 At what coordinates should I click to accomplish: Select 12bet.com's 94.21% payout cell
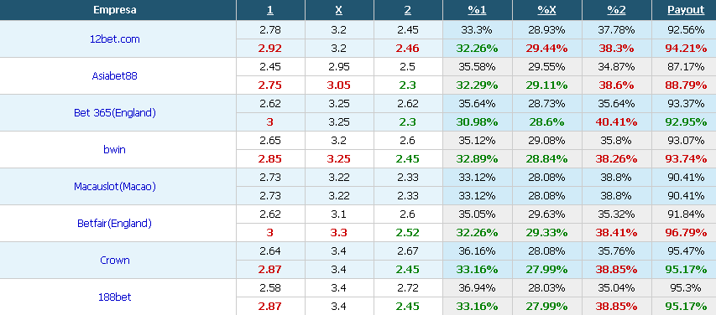(x=686, y=49)
